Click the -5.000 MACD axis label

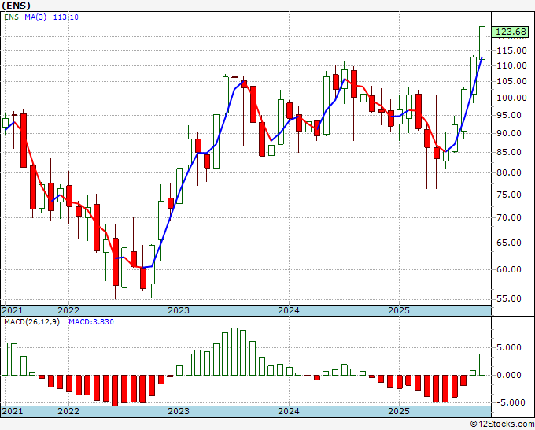509,402
